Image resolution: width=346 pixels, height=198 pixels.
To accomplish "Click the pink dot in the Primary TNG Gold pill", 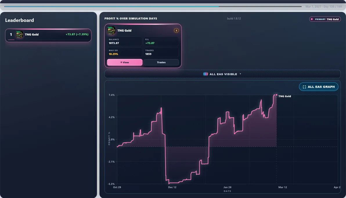I will (312, 19).
